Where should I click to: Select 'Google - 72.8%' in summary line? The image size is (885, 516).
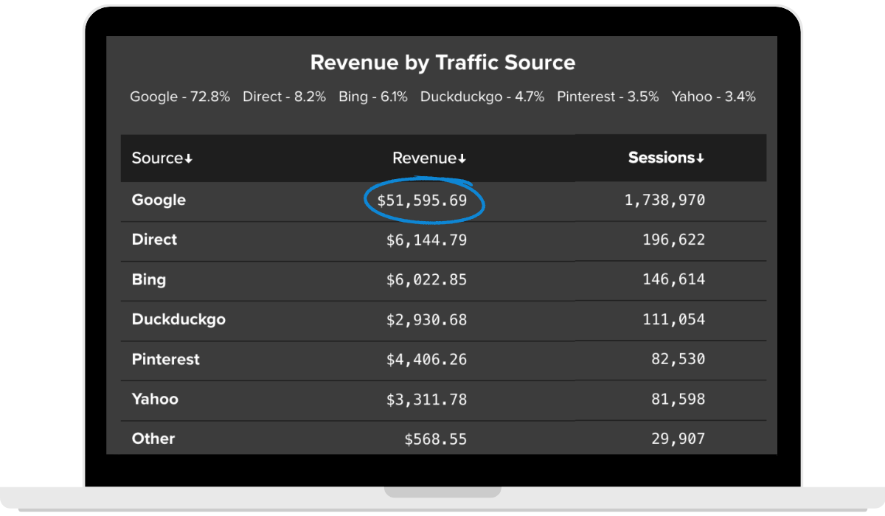point(180,97)
